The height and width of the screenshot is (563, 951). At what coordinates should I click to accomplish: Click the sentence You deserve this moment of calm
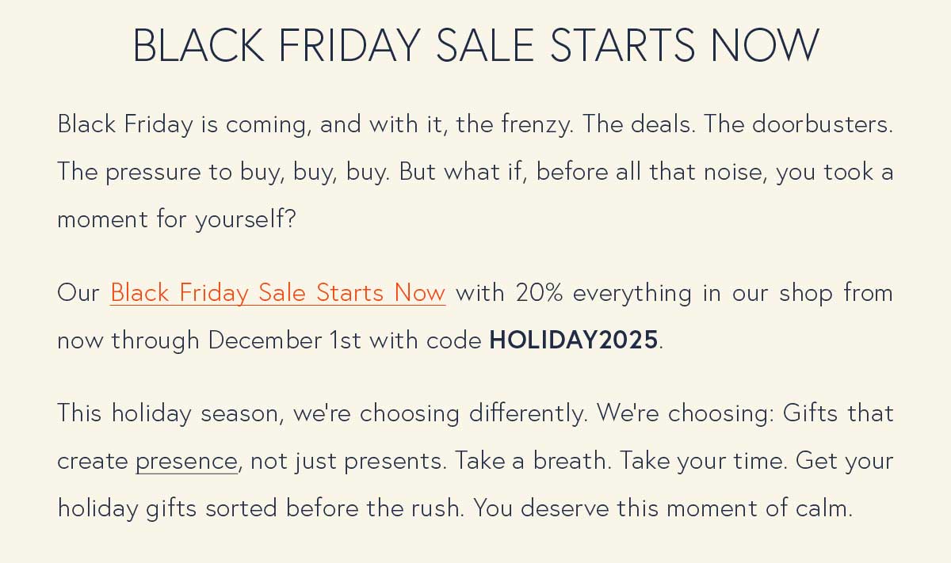tap(663, 508)
